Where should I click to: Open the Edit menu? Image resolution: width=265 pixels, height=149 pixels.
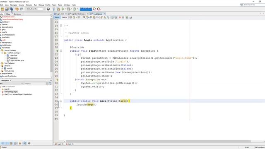(x=2, y=5)
